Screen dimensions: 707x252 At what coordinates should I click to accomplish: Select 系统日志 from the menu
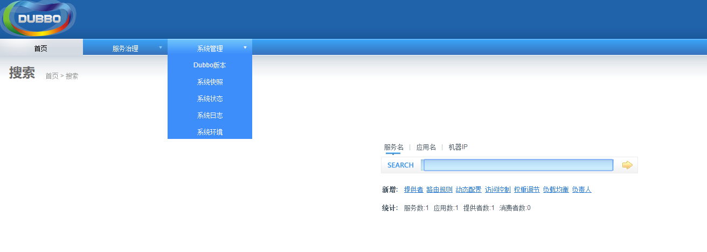pyautogui.click(x=210, y=115)
